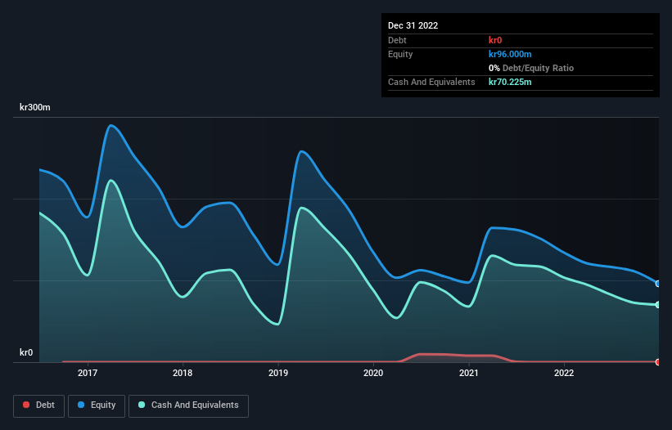Image resolution: width=672 pixels, height=430 pixels.
Task: Click the blue Equity end-point marker
Action: [x=658, y=284]
